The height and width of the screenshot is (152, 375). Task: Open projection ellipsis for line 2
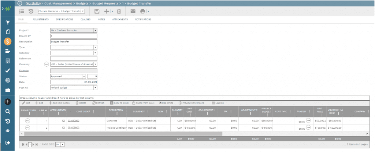pos(28,128)
